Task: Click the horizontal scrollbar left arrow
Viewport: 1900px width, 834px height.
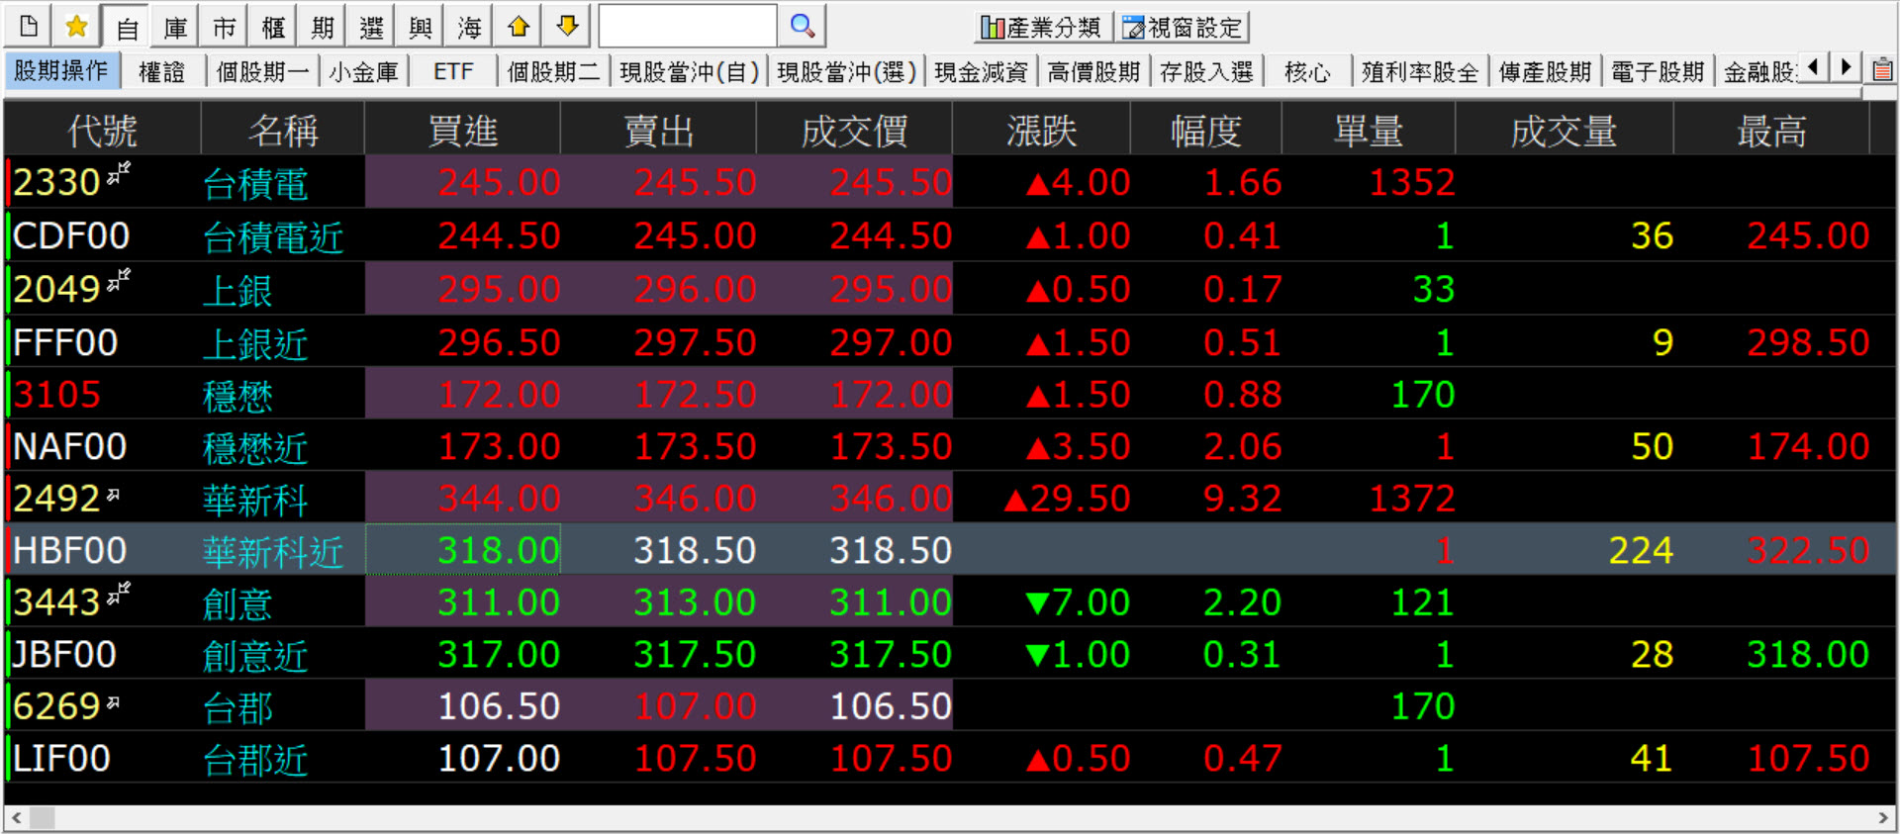Action: point(17,818)
